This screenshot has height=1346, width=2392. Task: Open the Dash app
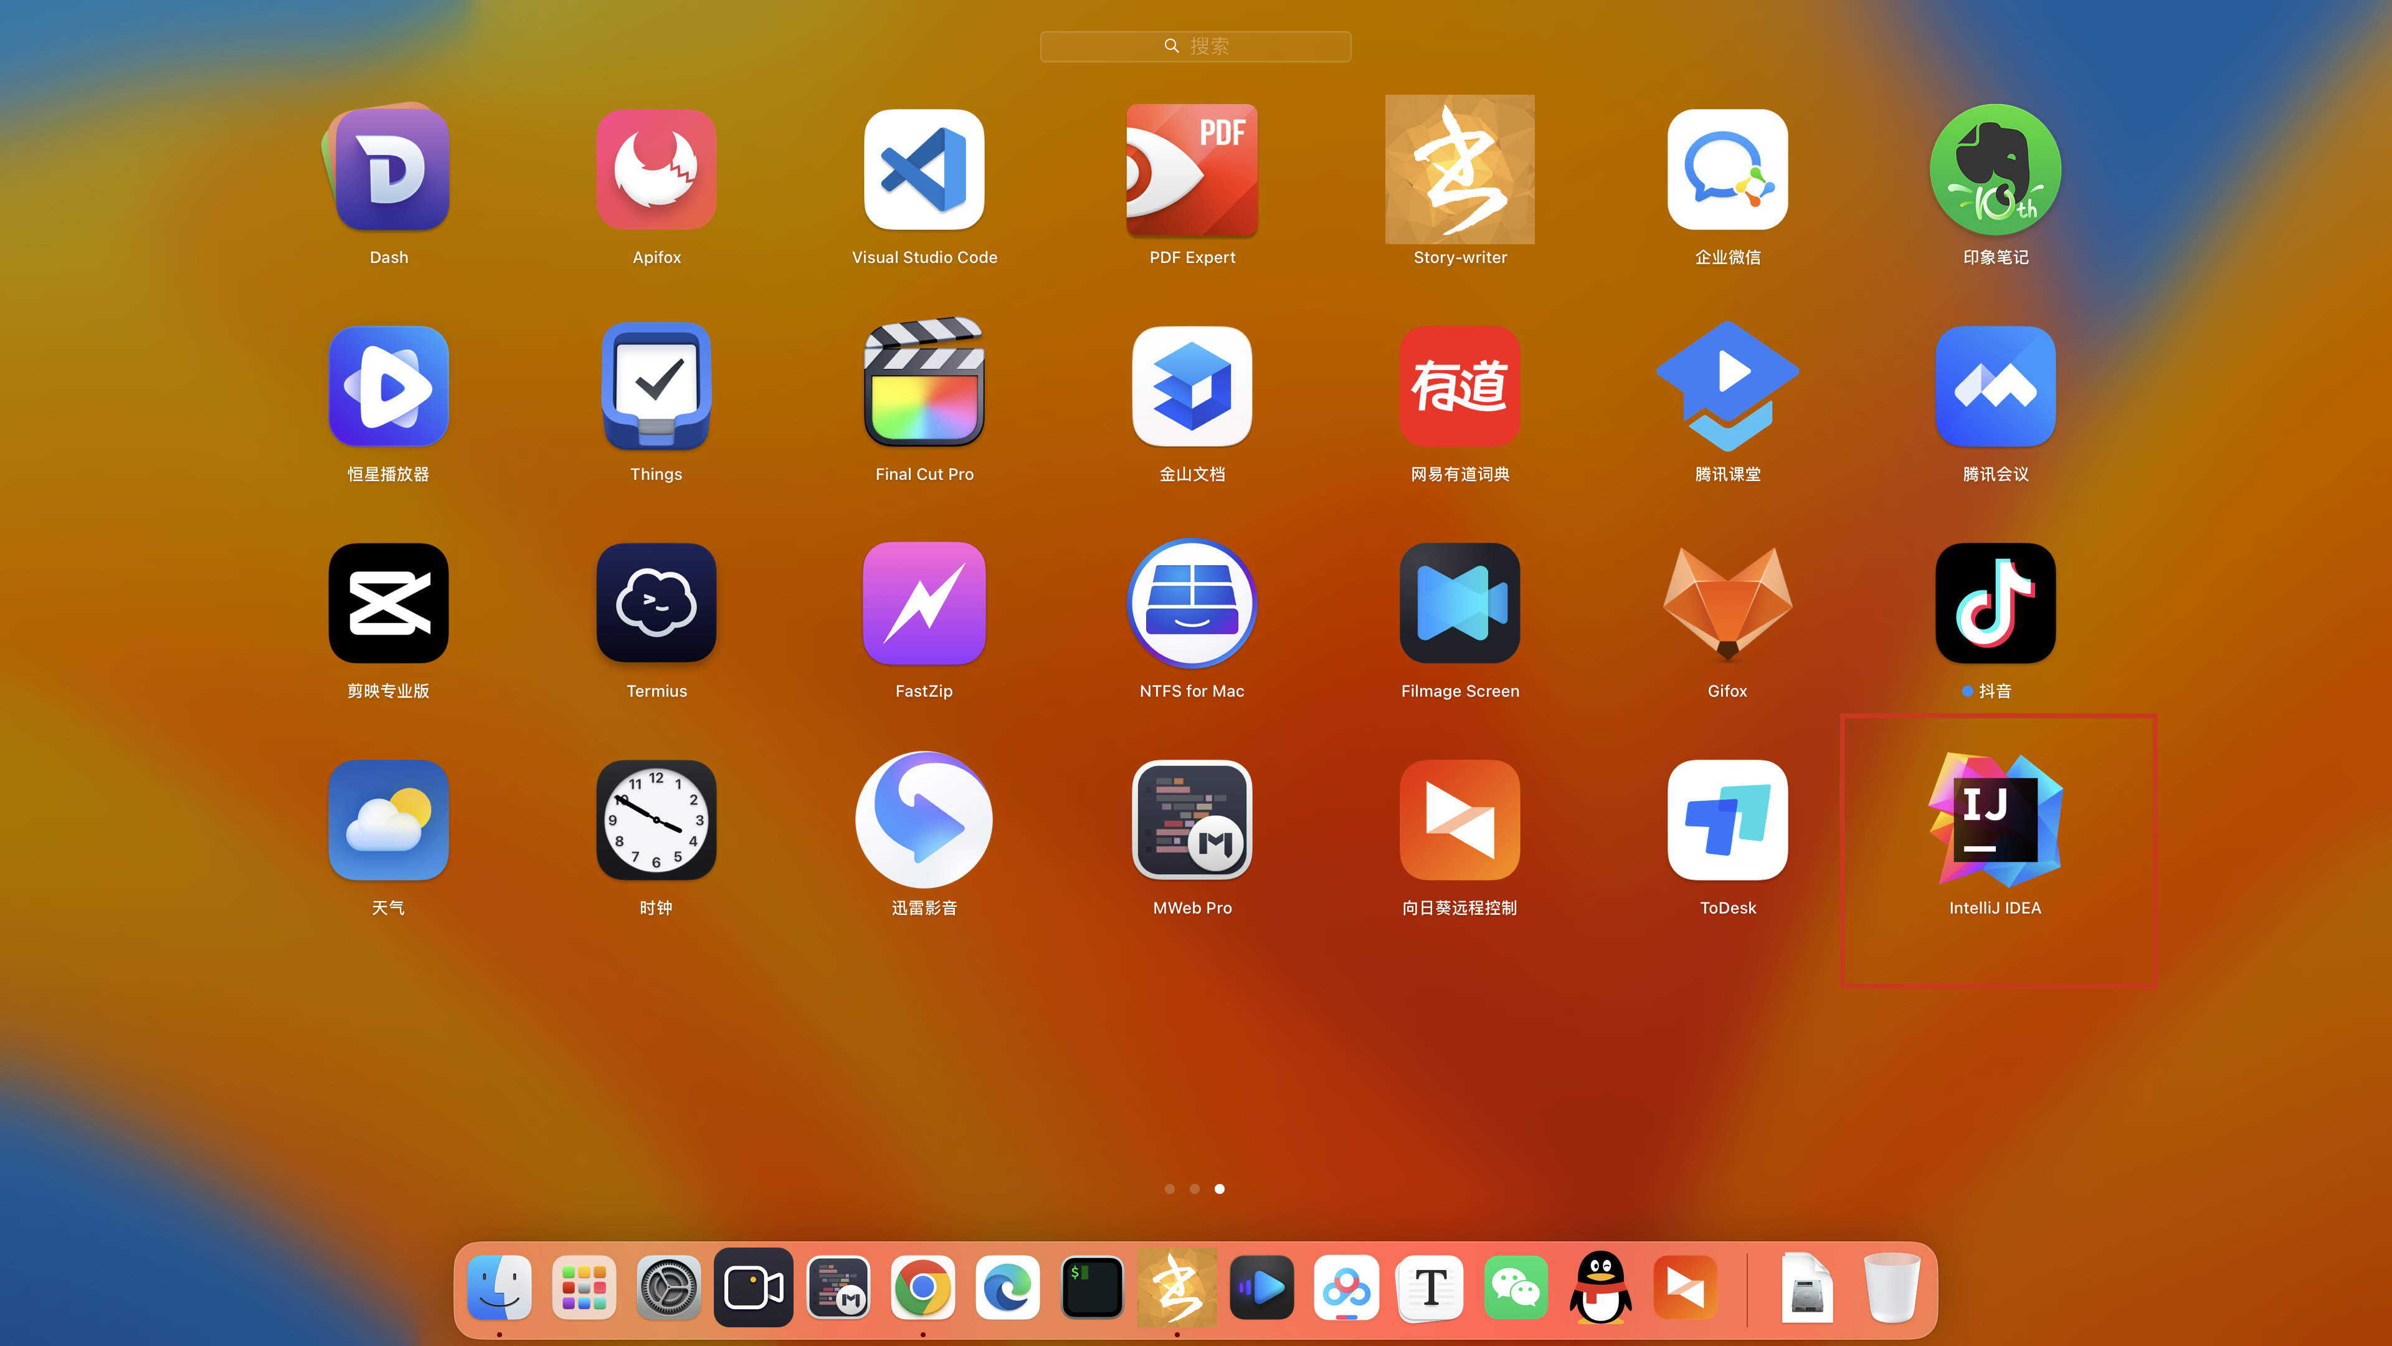(x=388, y=169)
